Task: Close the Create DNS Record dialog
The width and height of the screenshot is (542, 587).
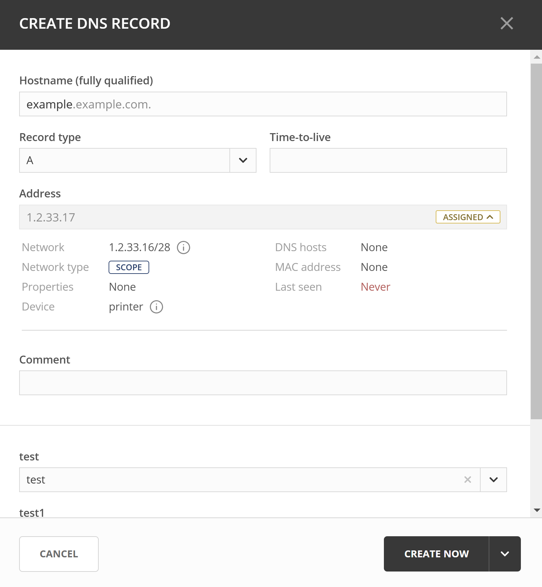Action: [x=507, y=23]
